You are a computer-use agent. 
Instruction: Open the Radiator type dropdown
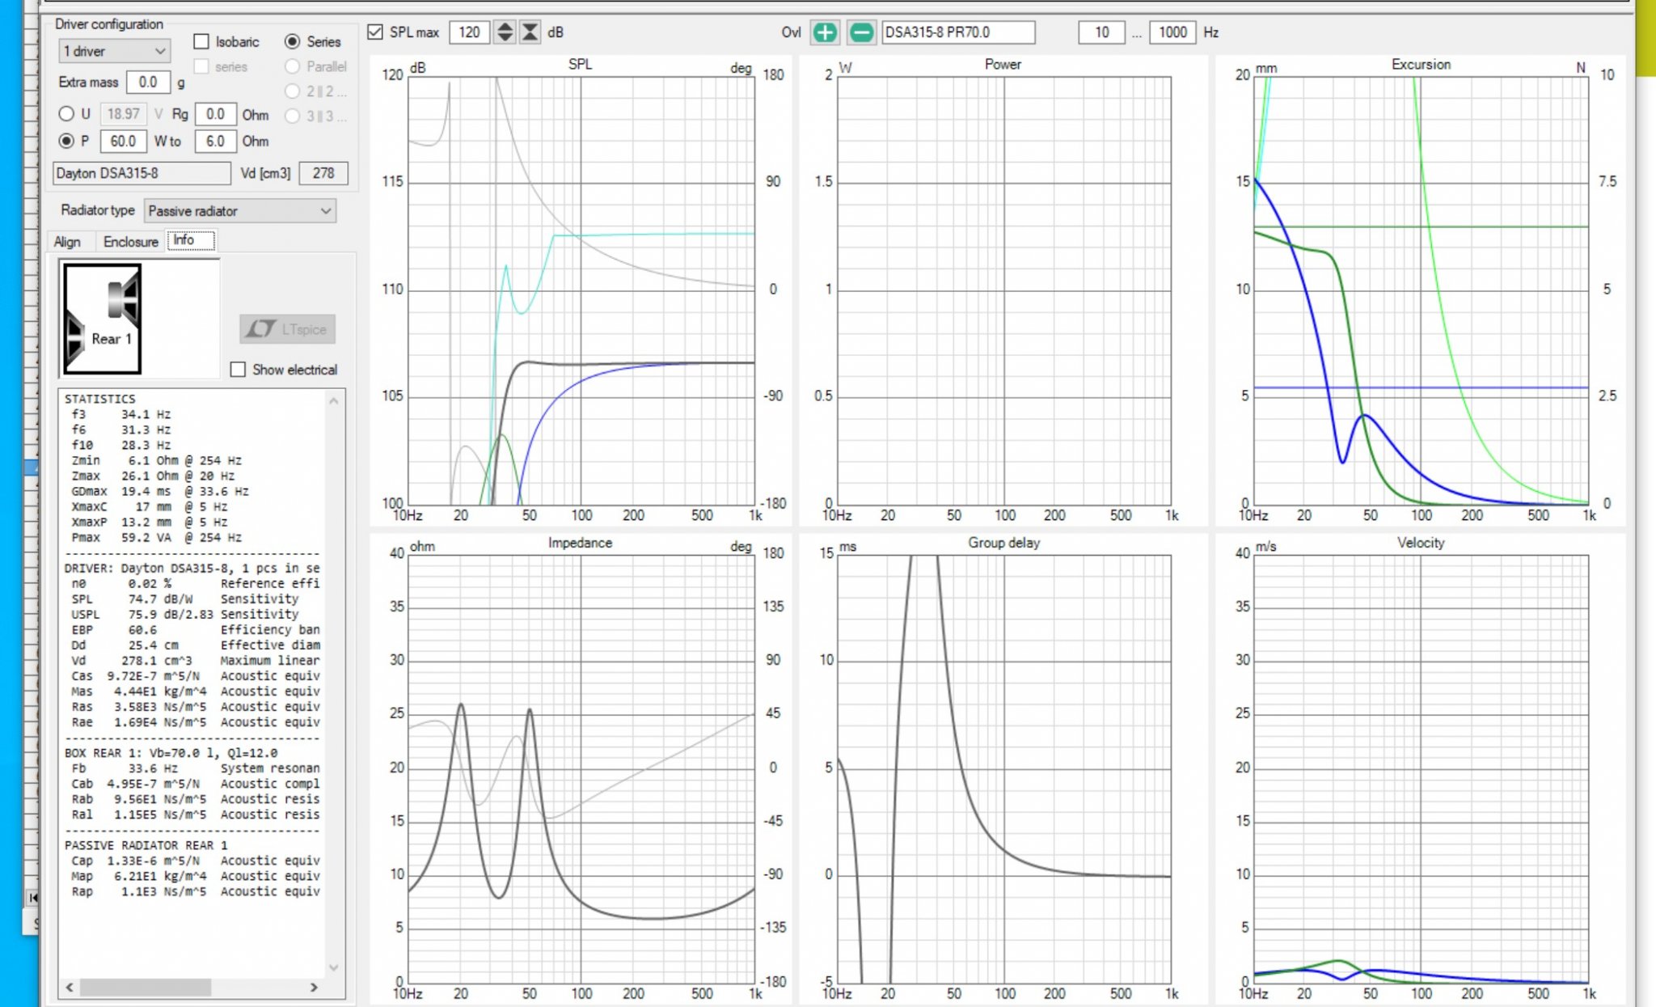[x=239, y=211]
